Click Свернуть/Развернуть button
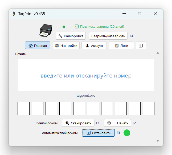The width and height of the screenshot is (172, 155). [x=108, y=36]
